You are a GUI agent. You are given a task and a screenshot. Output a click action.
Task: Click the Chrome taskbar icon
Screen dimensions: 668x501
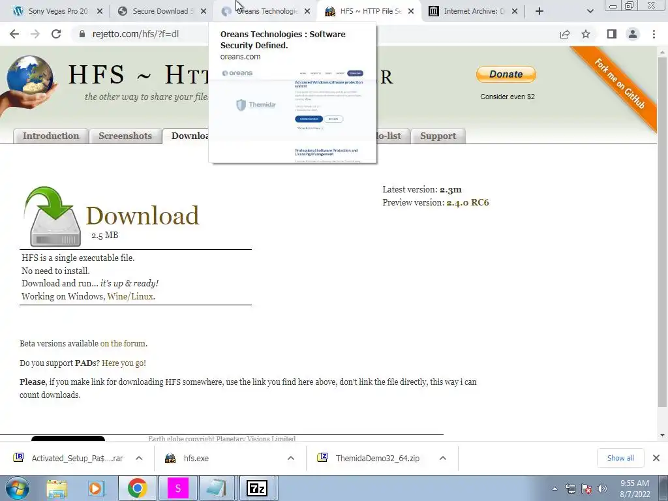[137, 488]
